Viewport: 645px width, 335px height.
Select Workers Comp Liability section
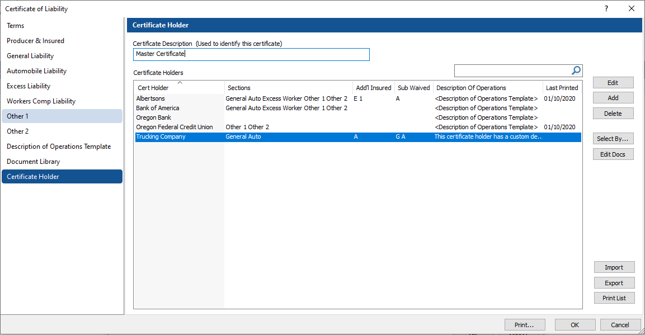pyautogui.click(x=62, y=101)
